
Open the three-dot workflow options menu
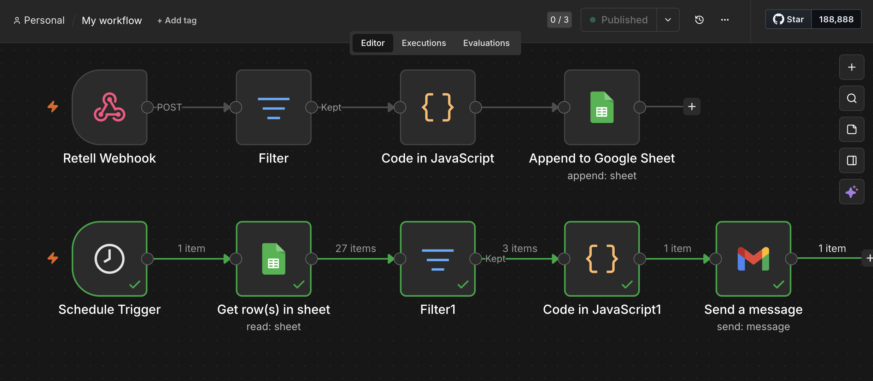click(x=725, y=20)
